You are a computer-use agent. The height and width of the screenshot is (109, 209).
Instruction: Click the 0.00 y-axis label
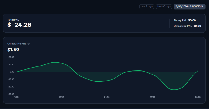[x=12, y=72]
